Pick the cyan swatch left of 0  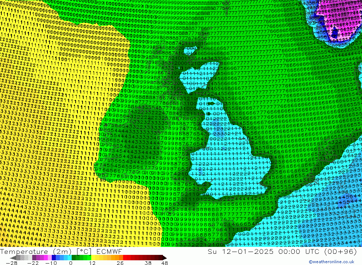point(70,258)
